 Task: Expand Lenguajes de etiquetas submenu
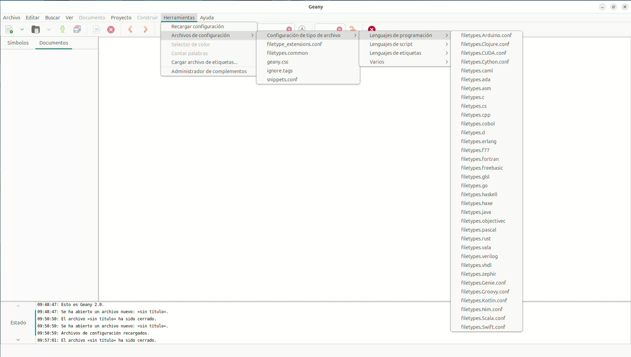pyautogui.click(x=405, y=53)
